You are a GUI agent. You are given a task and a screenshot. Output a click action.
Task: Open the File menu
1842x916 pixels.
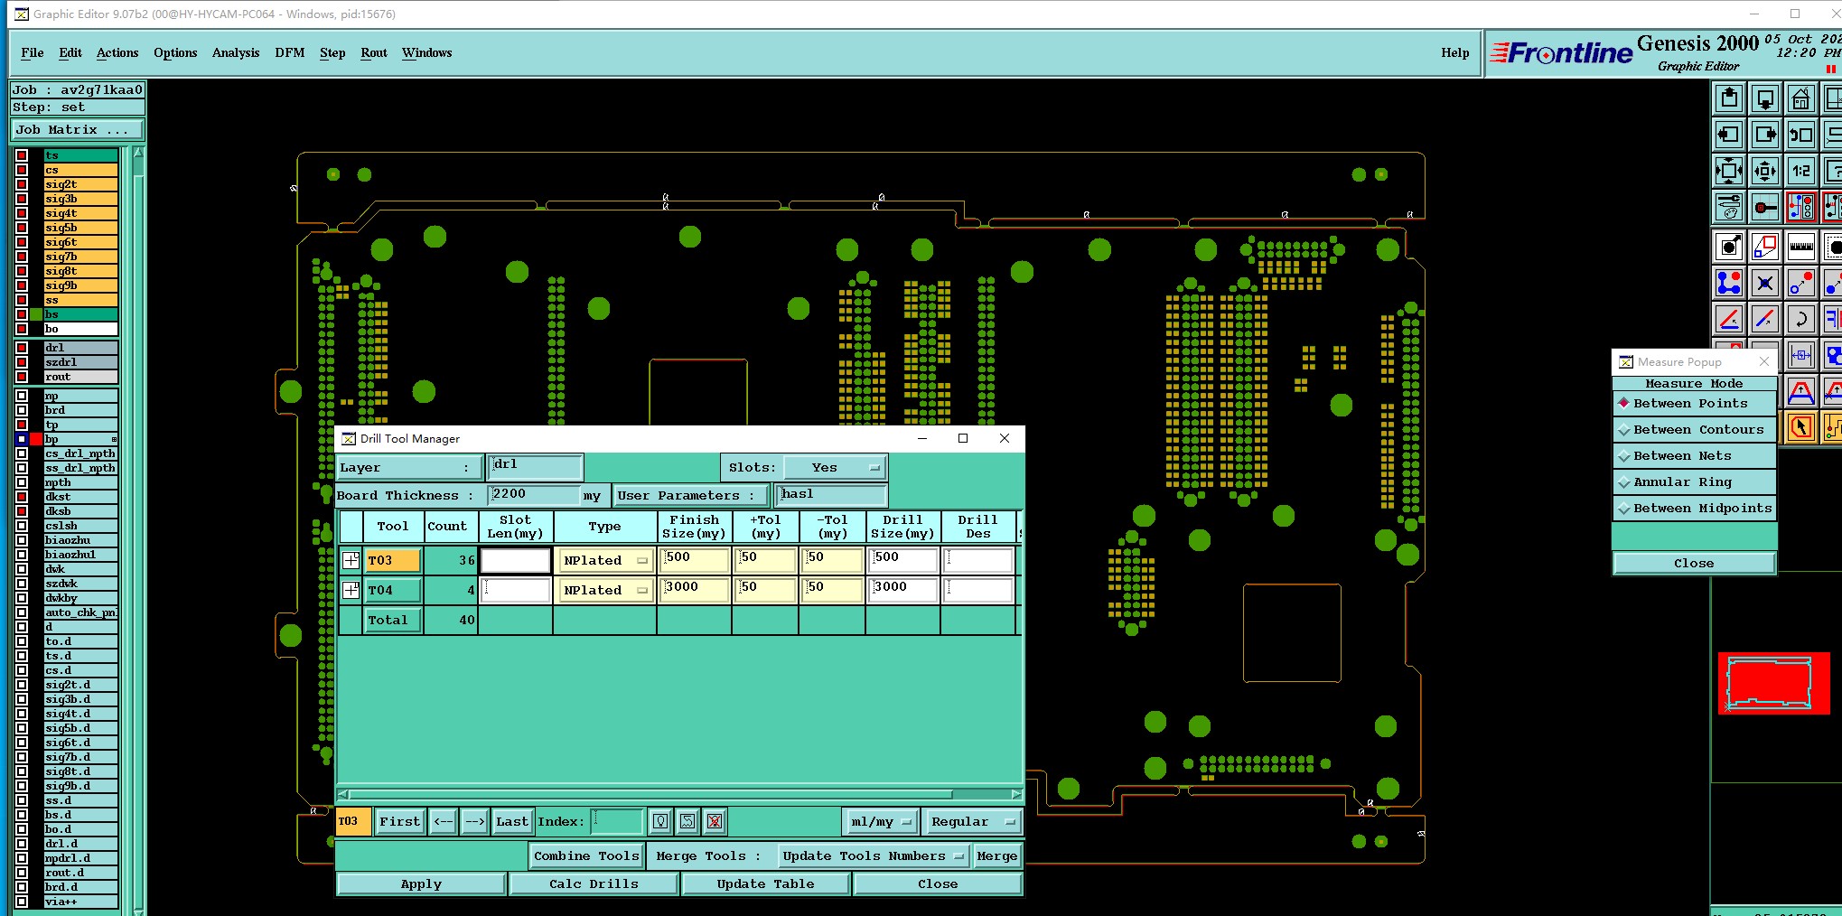coord(33,53)
